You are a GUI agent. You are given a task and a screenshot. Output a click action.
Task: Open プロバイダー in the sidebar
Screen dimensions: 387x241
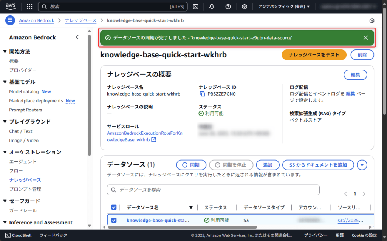(x=23, y=70)
